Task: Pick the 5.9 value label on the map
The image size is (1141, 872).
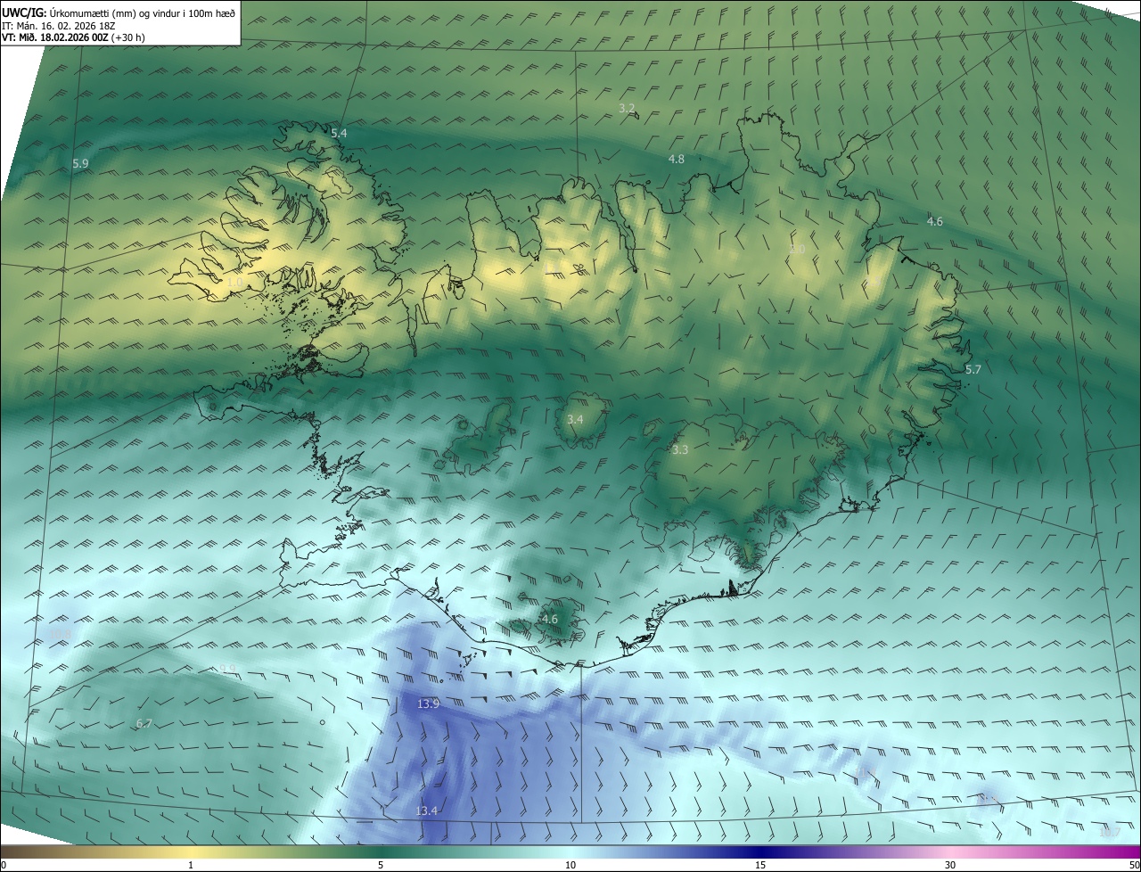Action: click(x=80, y=164)
